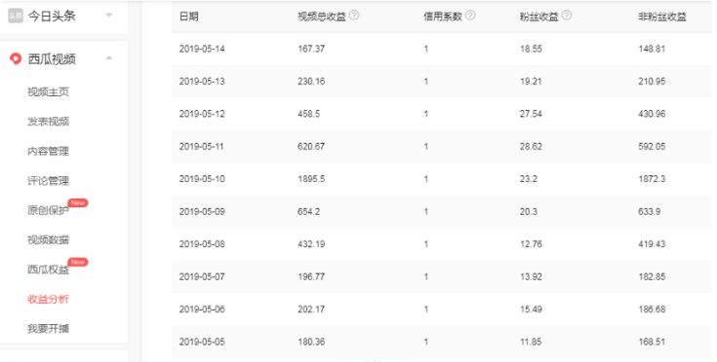This screenshot has height=362, width=717.
Task: Click non-fan revenue value 1872.3
Action: (x=652, y=179)
